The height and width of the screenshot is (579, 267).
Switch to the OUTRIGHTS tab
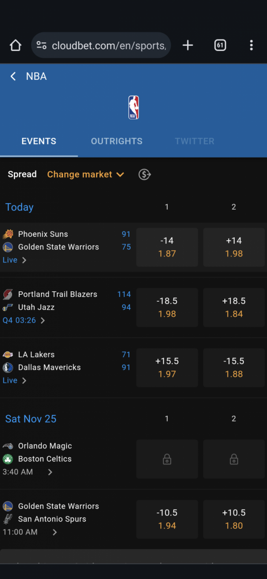(117, 141)
